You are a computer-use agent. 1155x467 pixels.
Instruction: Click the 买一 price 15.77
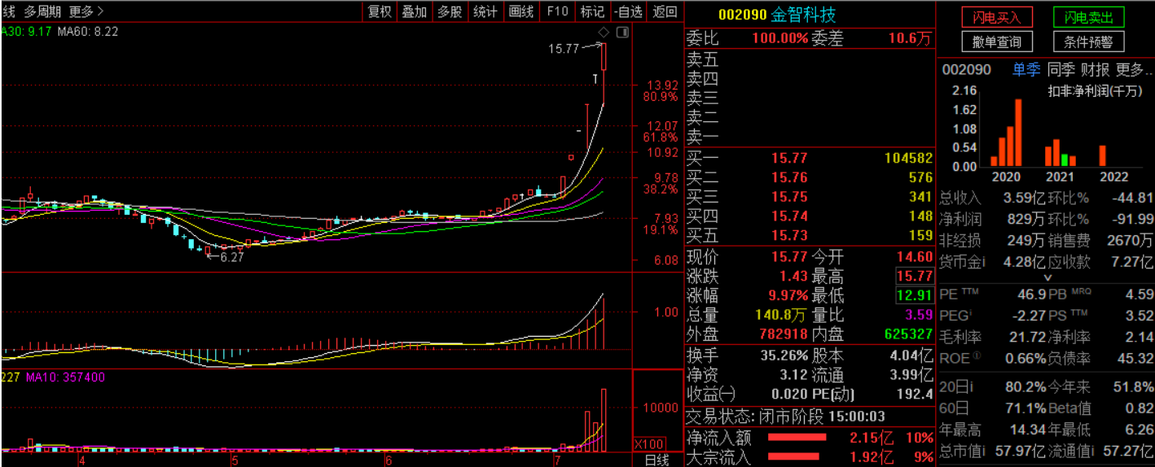coord(790,158)
